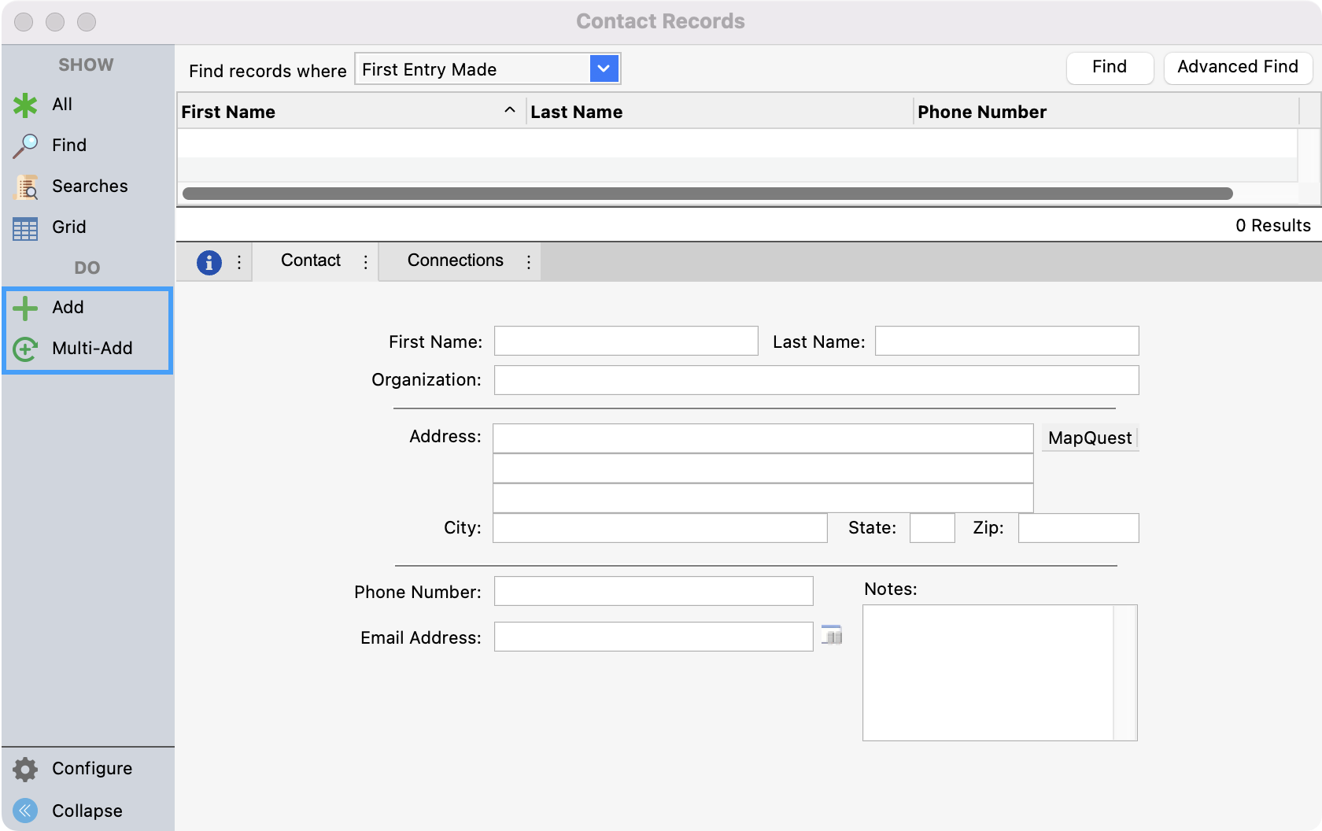Open Configure gear icon

25,770
